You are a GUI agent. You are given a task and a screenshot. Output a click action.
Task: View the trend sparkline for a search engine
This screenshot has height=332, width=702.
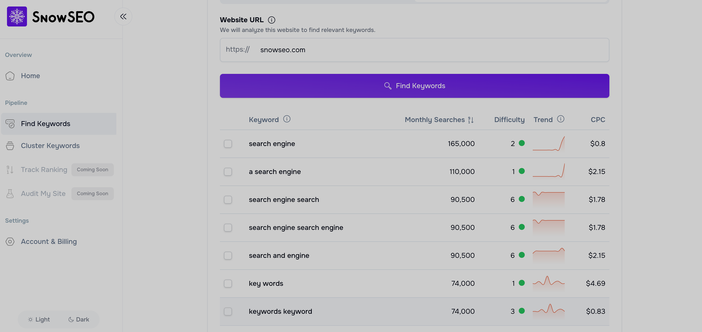pos(549,172)
